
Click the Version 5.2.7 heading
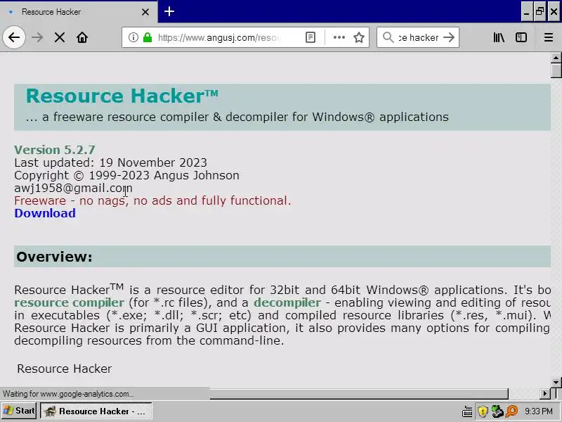(55, 150)
